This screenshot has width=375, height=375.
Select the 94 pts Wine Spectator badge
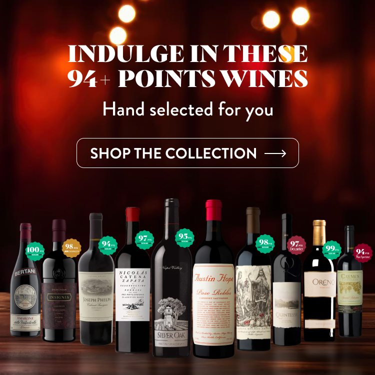click(363, 253)
